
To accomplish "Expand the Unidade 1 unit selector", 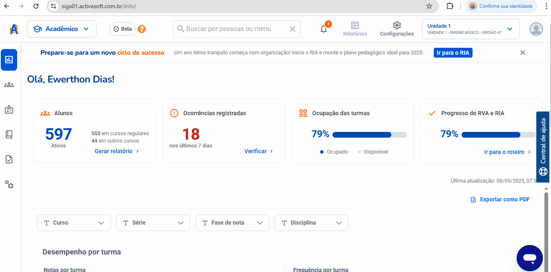I will click(x=470, y=29).
